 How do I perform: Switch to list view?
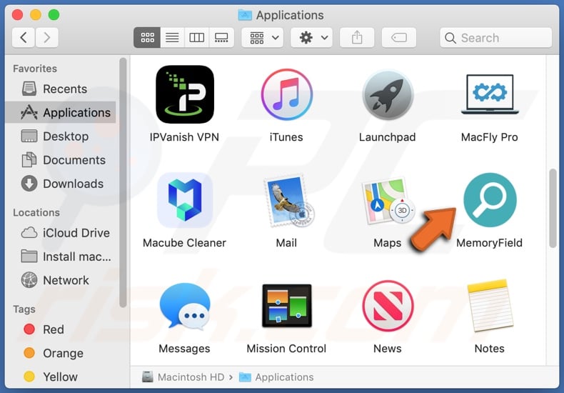(172, 37)
